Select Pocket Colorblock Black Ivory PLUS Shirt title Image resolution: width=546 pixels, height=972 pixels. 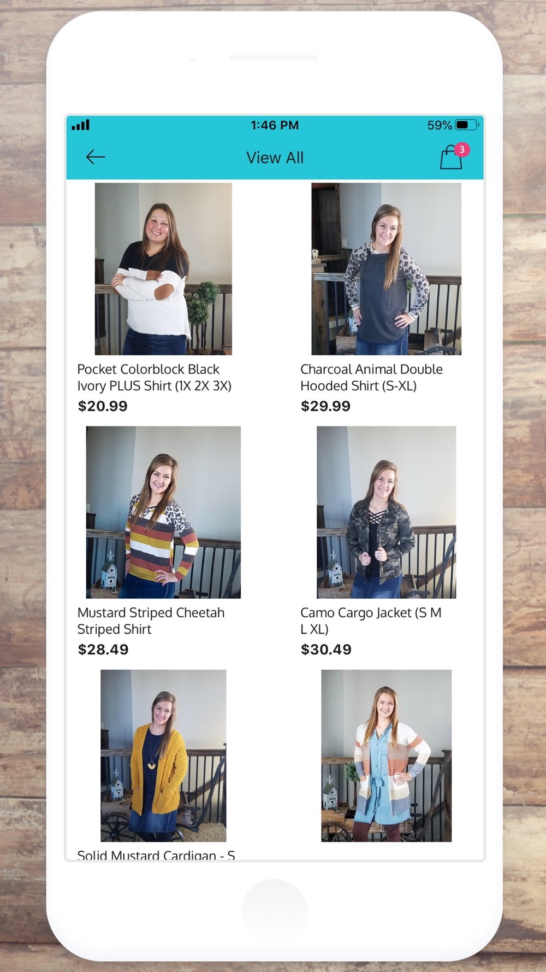tap(155, 377)
